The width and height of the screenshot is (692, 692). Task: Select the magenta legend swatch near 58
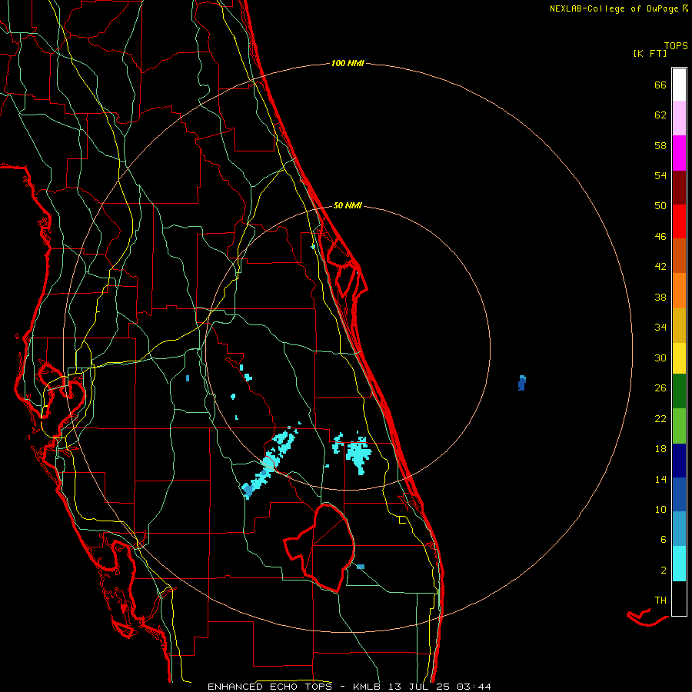[x=679, y=153]
